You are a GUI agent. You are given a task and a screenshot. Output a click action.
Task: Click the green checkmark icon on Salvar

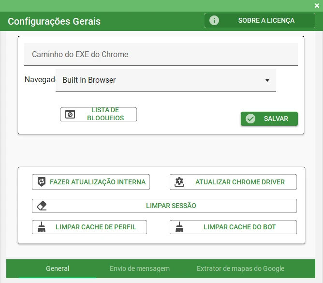[x=250, y=119]
